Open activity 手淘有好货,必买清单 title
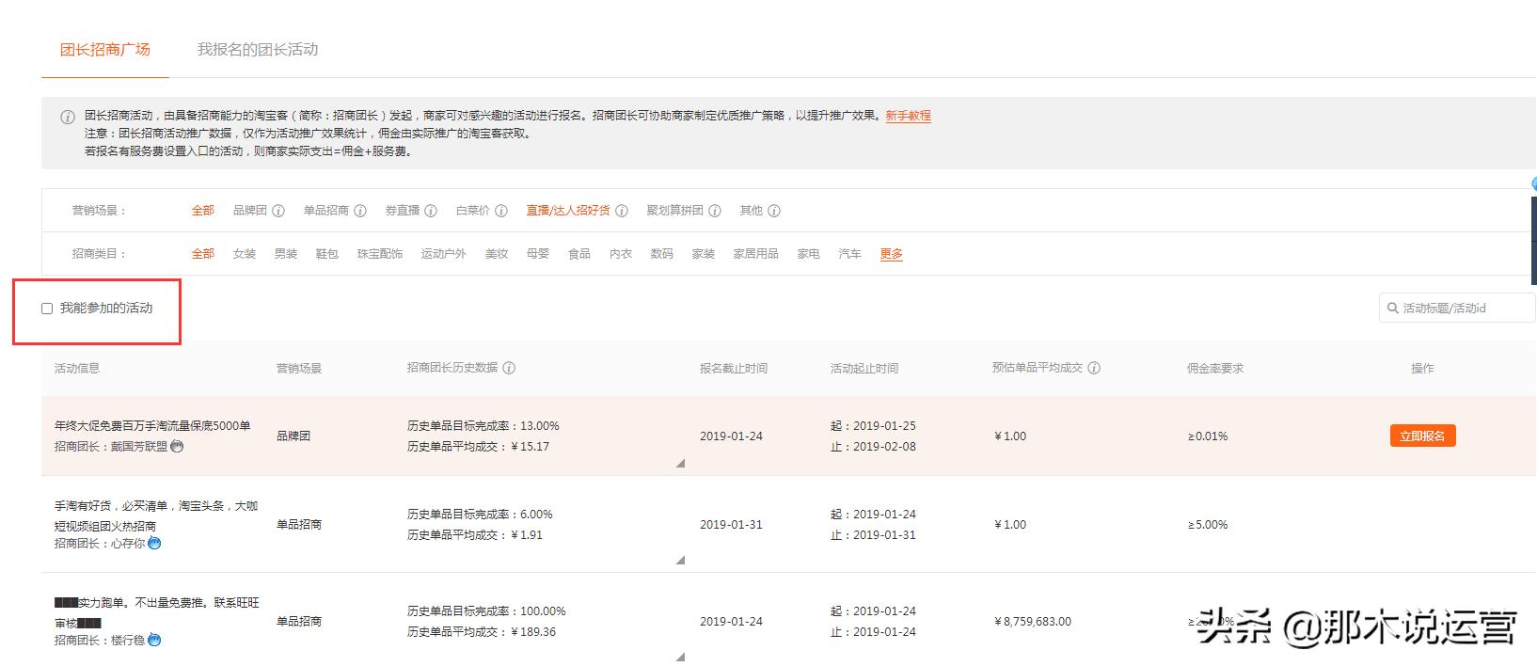The height and width of the screenshot is (666, 1537). tap(156, 515)
